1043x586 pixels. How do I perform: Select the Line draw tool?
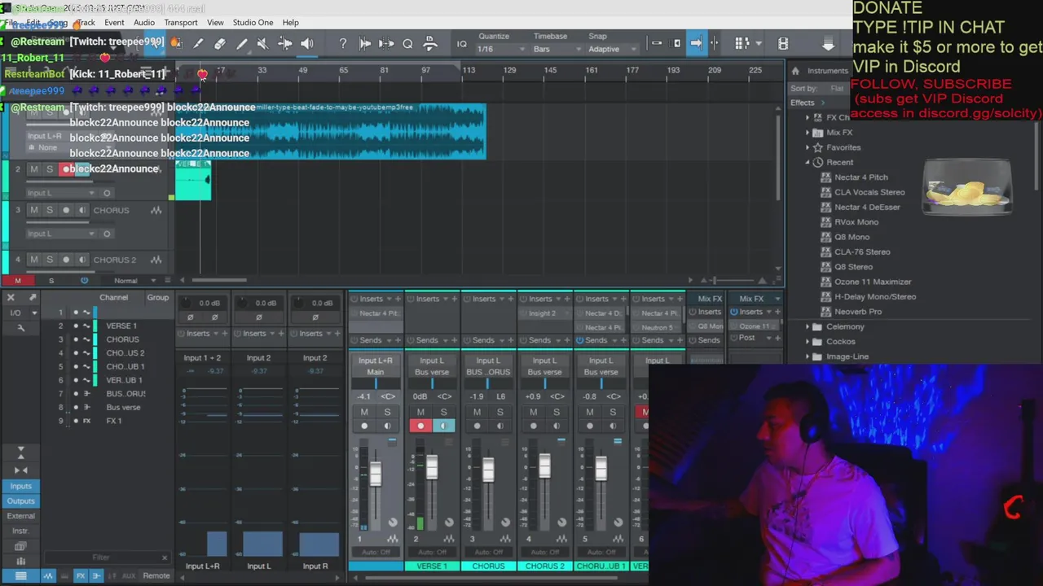point(242,44)
